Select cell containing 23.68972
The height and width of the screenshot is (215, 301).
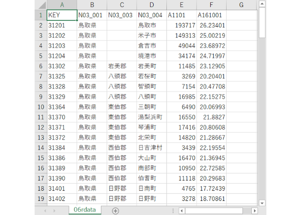pos(211,46)
